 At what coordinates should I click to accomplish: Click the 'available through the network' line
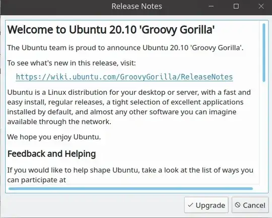coord(59,122)
